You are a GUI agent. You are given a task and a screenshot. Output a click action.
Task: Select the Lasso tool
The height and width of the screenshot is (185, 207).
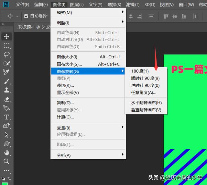6,54
